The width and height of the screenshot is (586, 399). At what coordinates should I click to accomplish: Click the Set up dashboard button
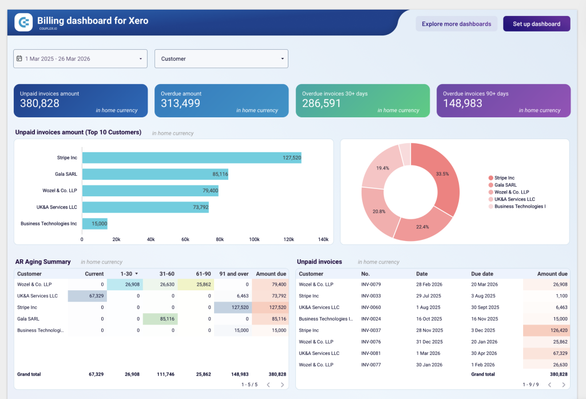(x=536, y=23)
